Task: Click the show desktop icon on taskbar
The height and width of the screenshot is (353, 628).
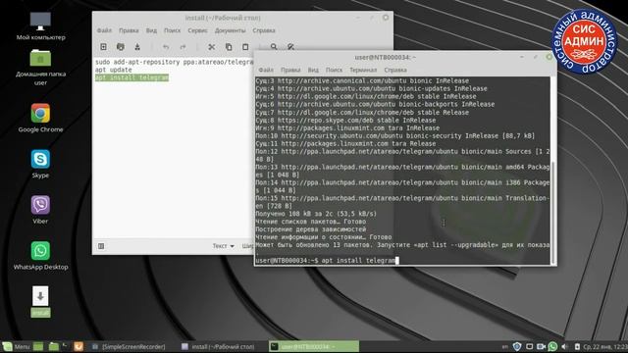Action: point(38,346)
